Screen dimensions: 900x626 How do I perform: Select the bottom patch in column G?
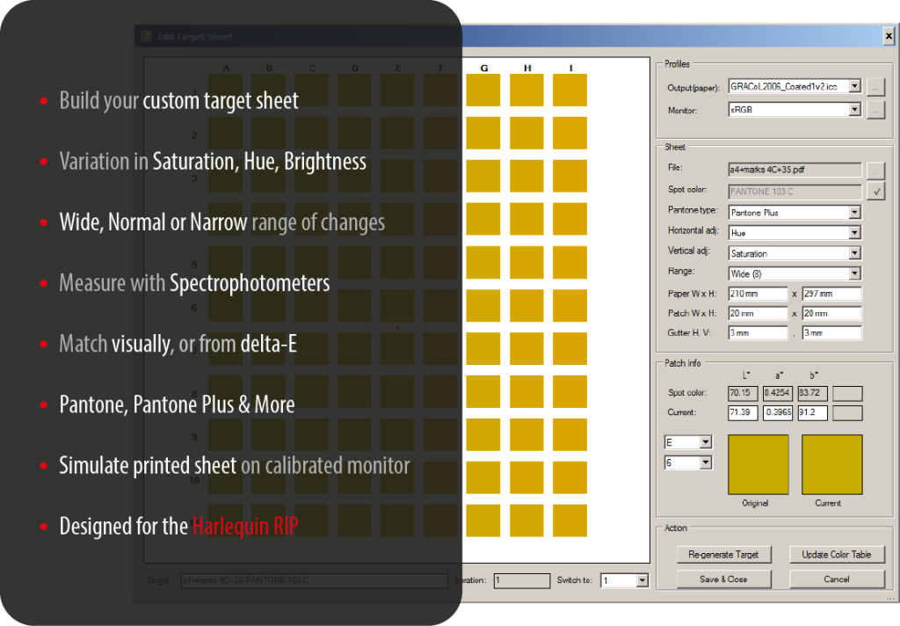[x=483, y=520]
